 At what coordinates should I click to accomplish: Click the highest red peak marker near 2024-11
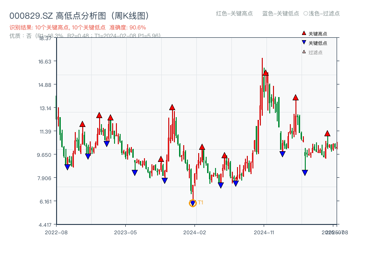click(x=266, y=73)
